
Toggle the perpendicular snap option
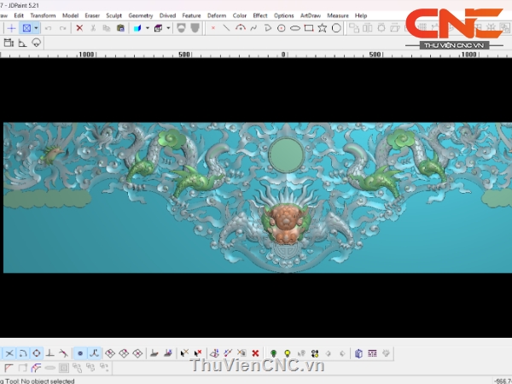49,353
